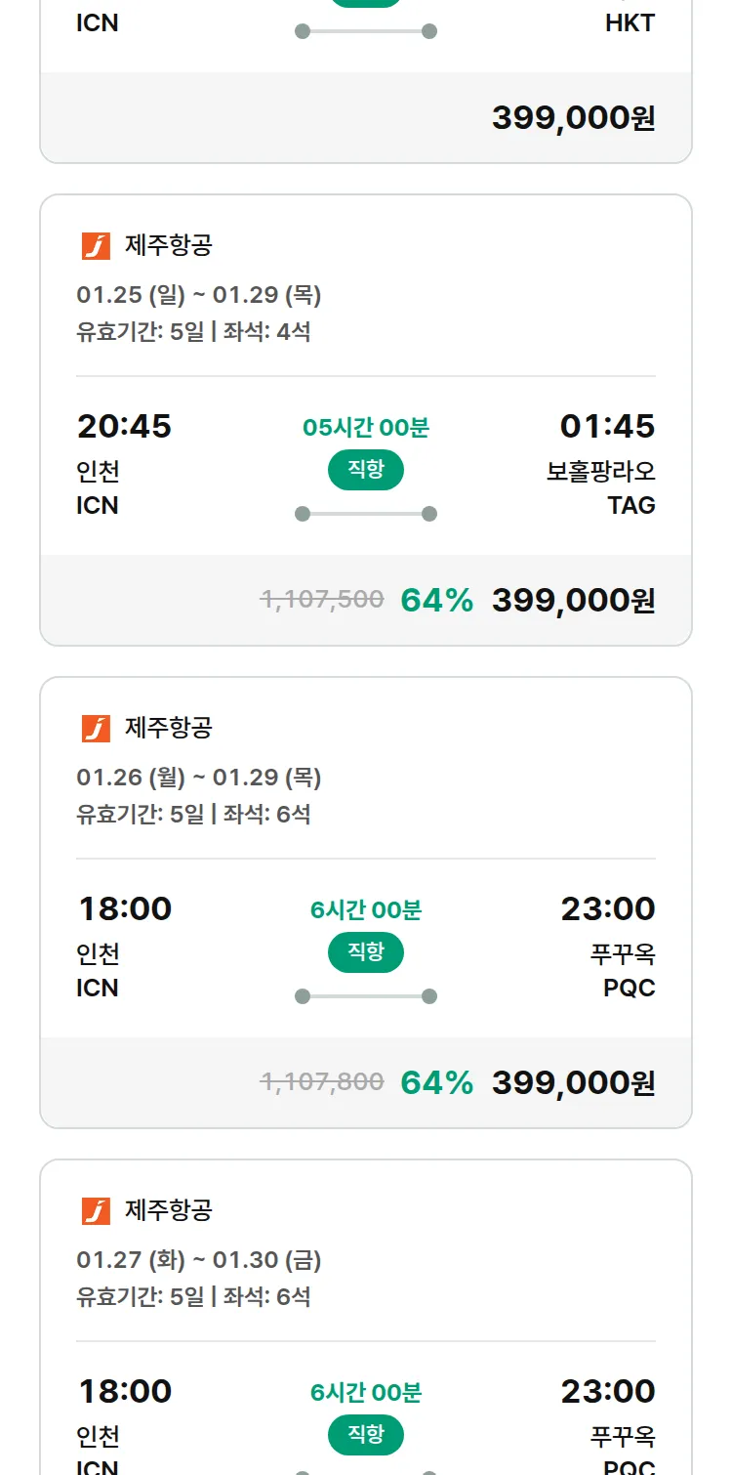Open 01.26 (월) ~ 01.29 (목) date range
Image resolution: width=732 pixels, height=1475 pixels.
coord(199,778)
